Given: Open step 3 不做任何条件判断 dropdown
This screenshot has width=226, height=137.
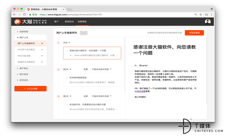Looking at the screenshot, I should coord(102,96).
